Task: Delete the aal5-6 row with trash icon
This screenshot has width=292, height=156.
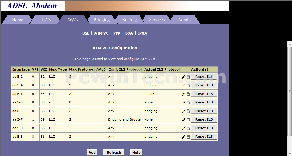Action: click(188, 103)
